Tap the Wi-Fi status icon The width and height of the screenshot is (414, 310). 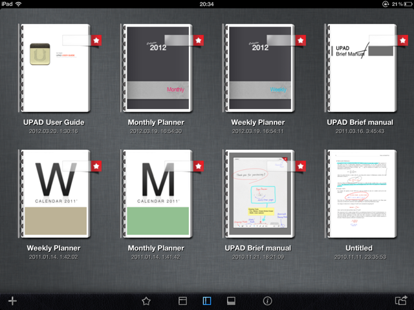coord(19,4)
